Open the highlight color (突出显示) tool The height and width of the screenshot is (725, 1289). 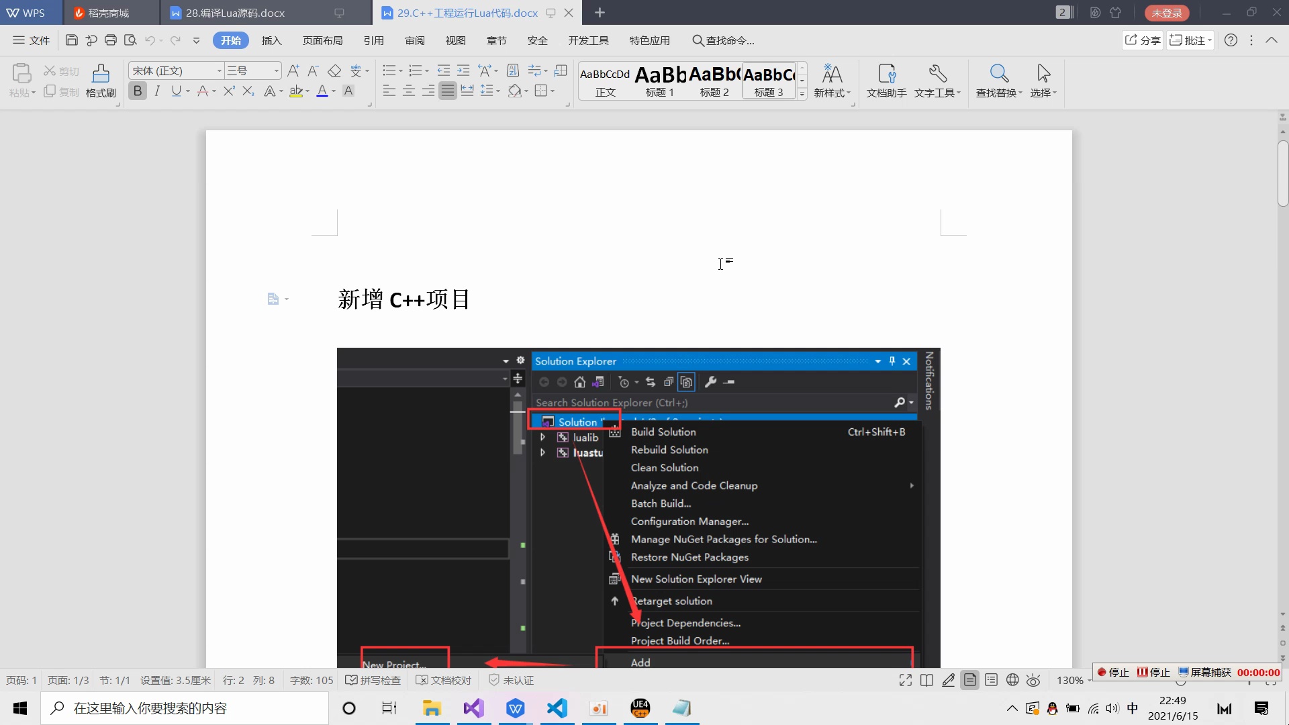(296, 91)
